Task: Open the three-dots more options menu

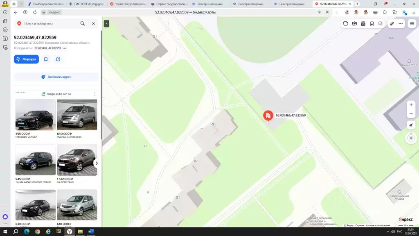Action: click(x=400, y=23)
